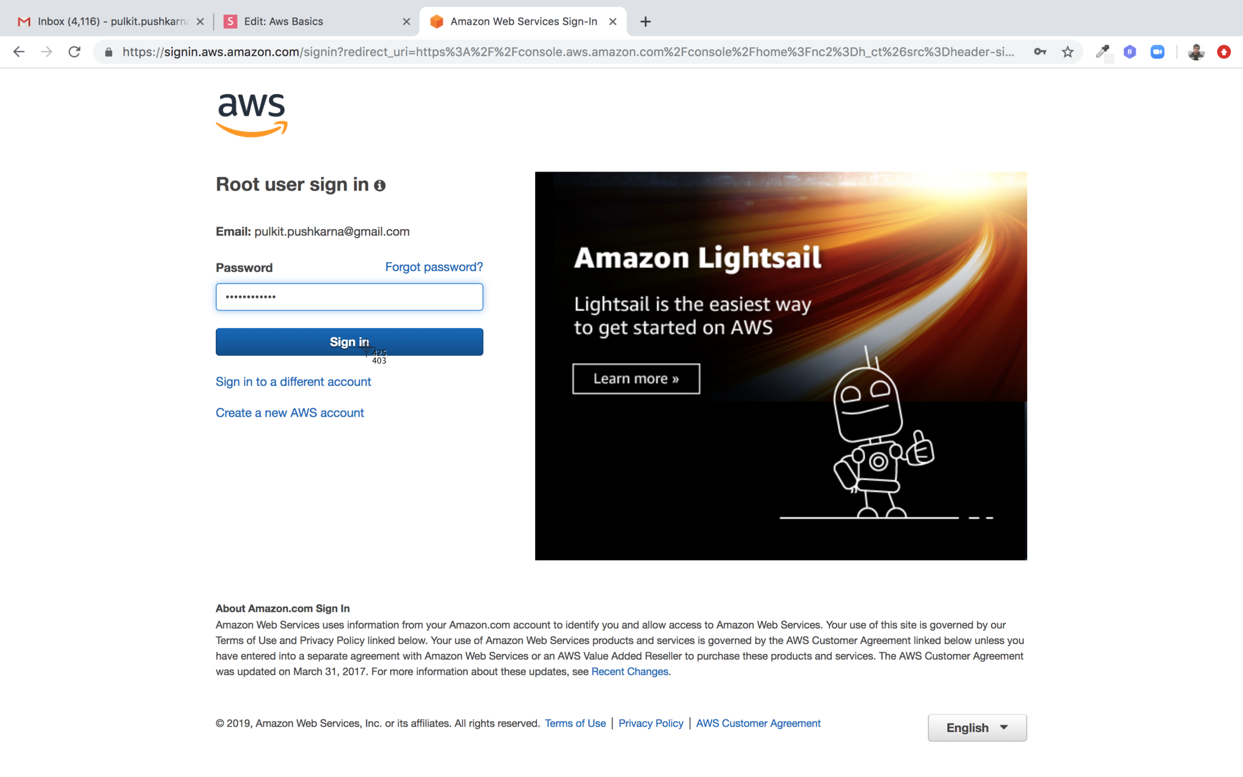
Task: Click the root user info icon
Action: (x=380, y=185)
